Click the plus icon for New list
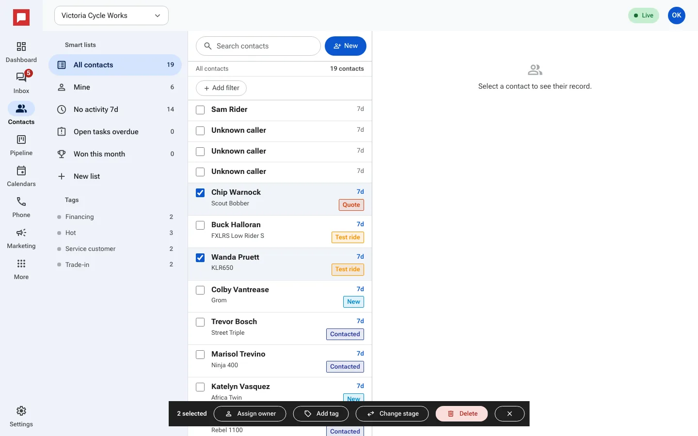 pos(62,176)
